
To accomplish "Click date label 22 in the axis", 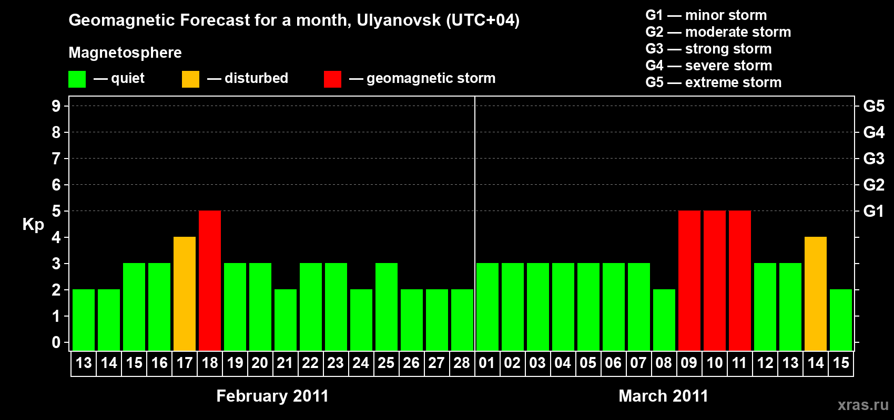I will point(311,363).
